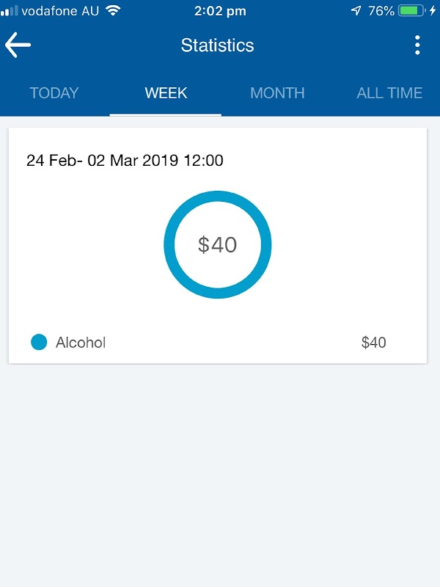Tap the location services arrow icon

(356, 10)
